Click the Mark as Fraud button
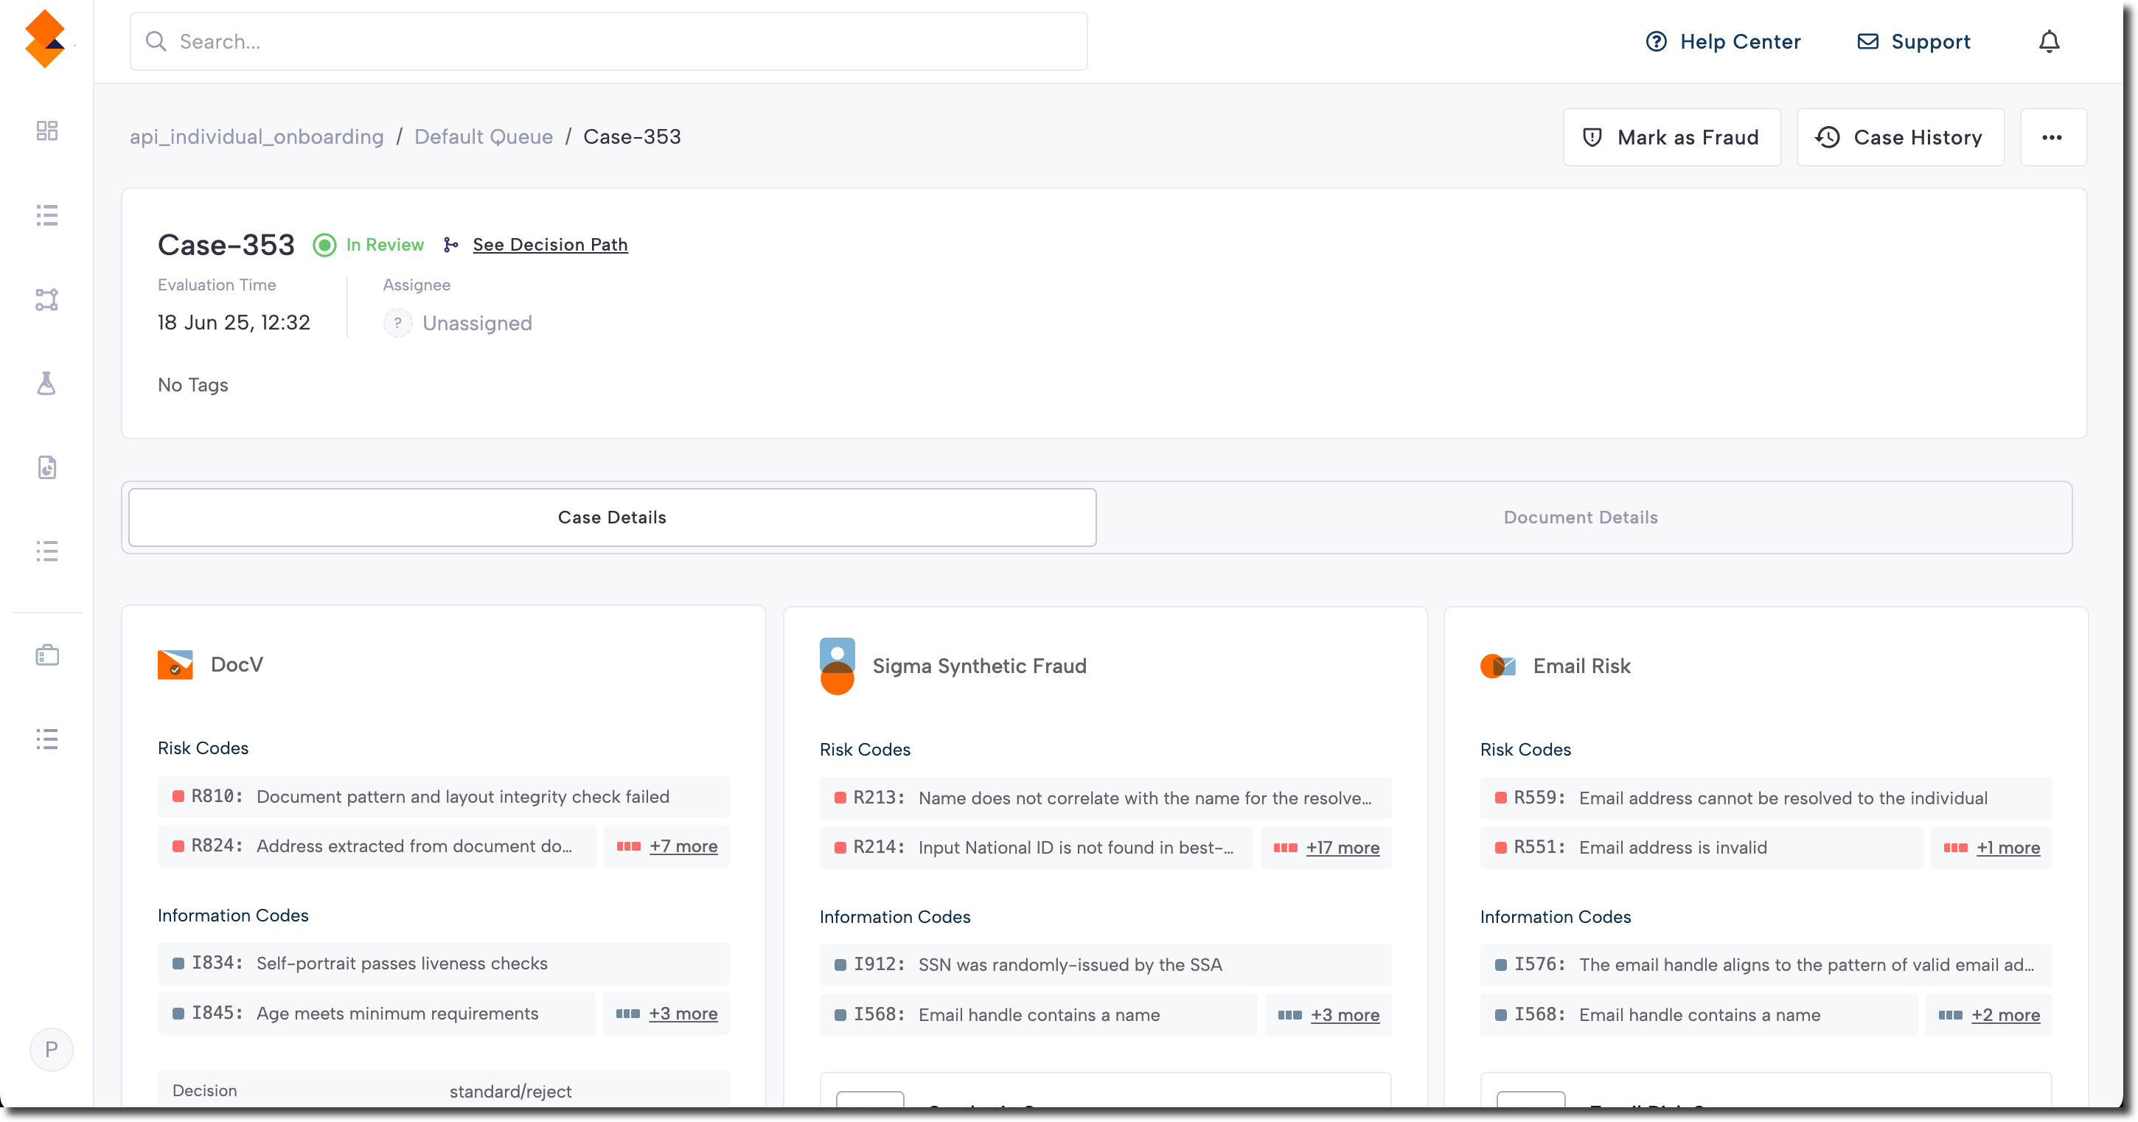 pos(1671,137)
